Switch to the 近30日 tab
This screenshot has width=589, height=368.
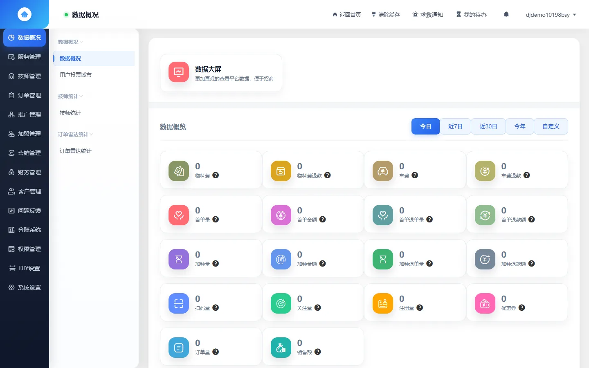pos(488,126)
